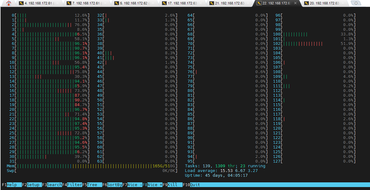Click CPU 109 value 4.6%
This screenshot has height=190, width=370.
tap(348, 76)
